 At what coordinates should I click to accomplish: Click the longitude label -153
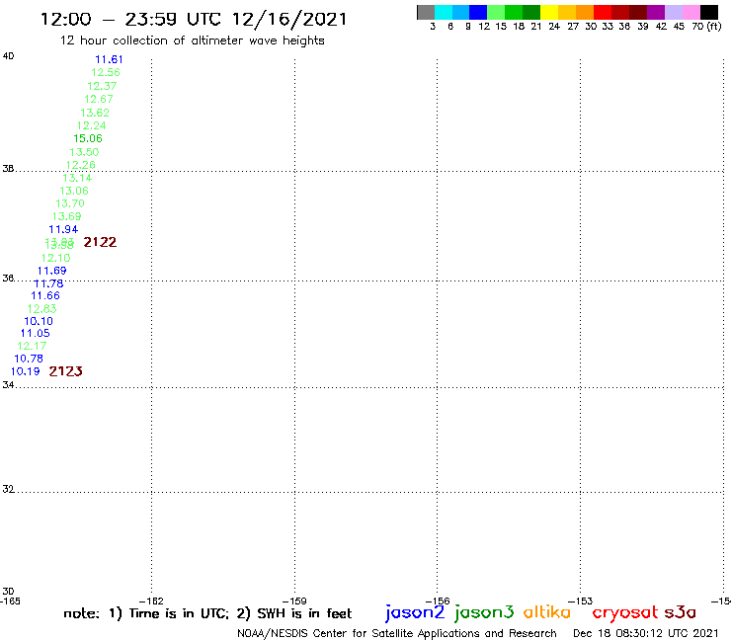pyautogui.click(x=581, y=601)
